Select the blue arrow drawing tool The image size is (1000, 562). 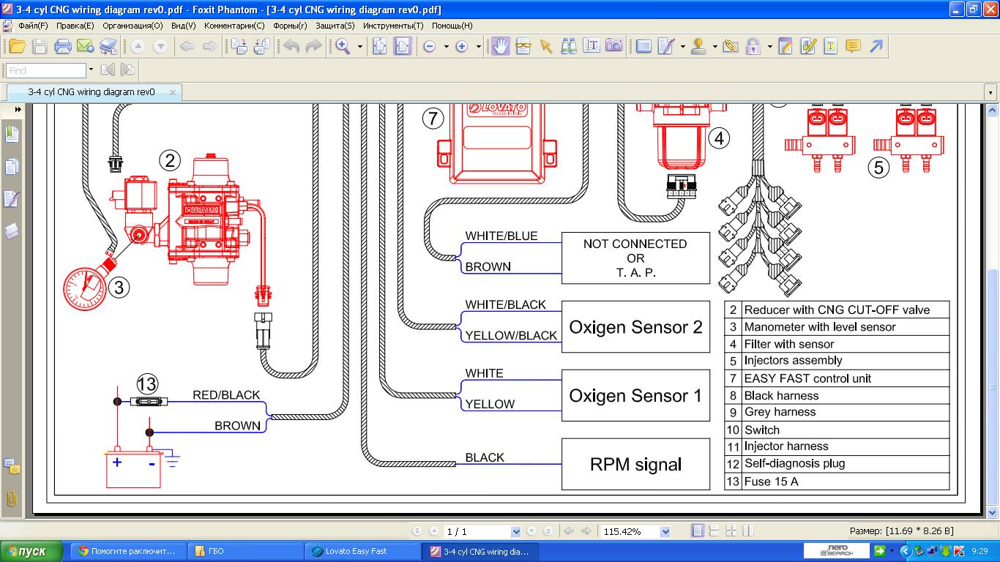coord(876,46)
